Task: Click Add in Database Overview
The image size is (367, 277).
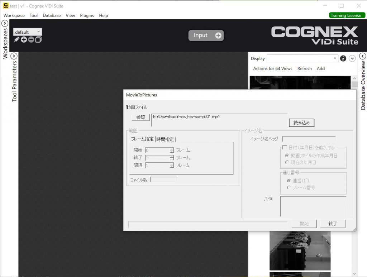Action: pos(321,68)
